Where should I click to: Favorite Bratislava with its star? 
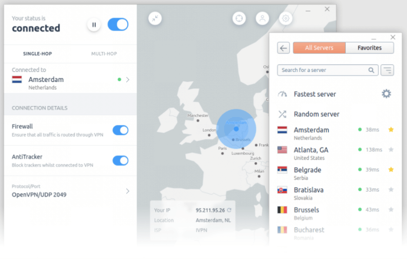tap(391, 189)
